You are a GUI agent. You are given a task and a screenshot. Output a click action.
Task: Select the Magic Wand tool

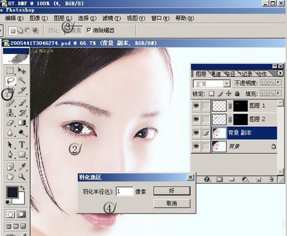[21, 81]
